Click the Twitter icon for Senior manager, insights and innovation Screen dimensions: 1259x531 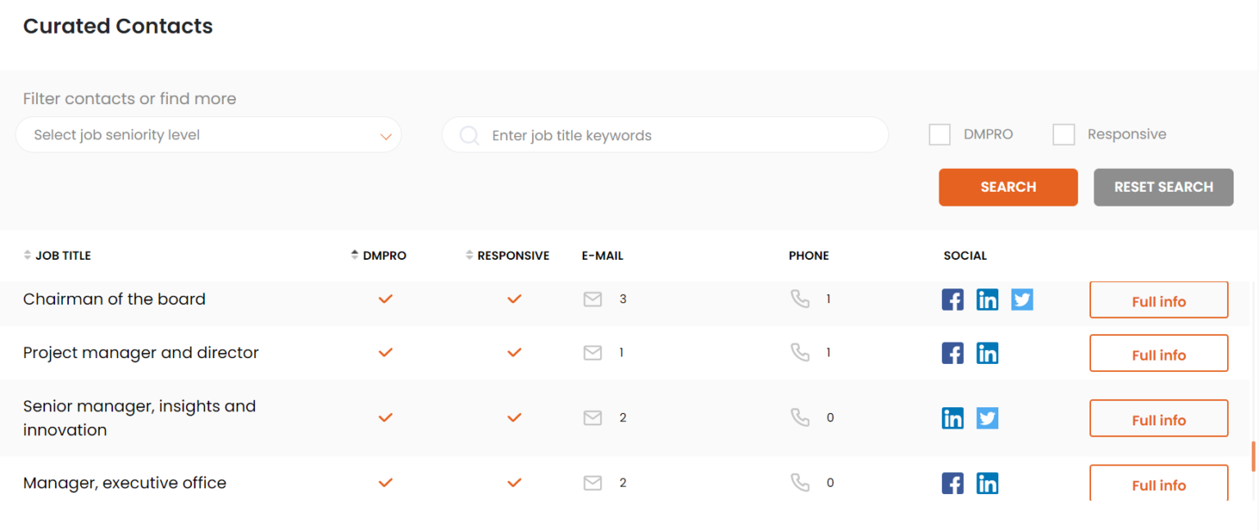point(987,418)
